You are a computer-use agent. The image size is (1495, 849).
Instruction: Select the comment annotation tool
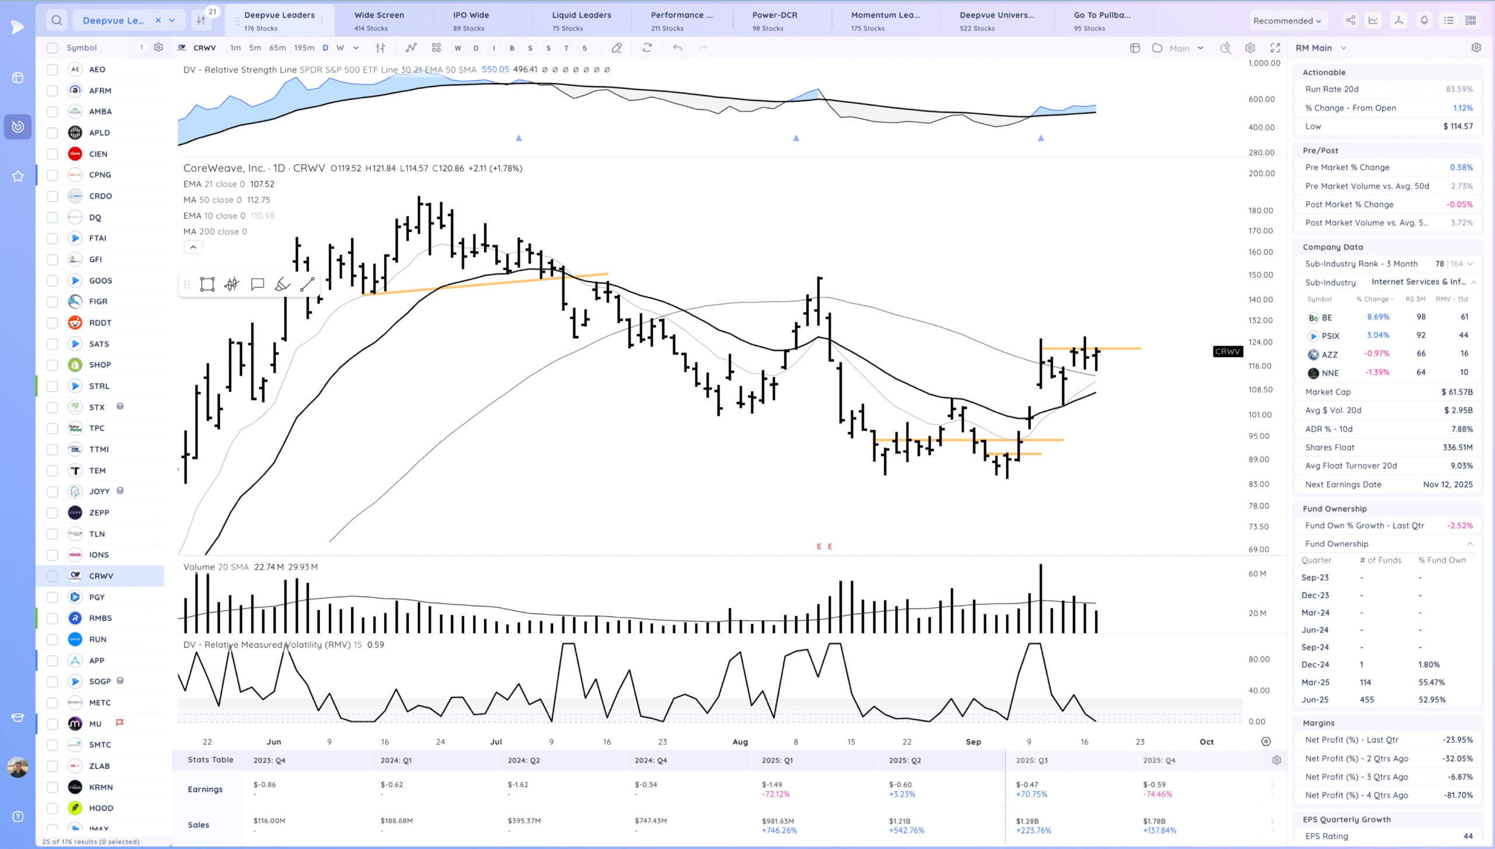(258, 285)
